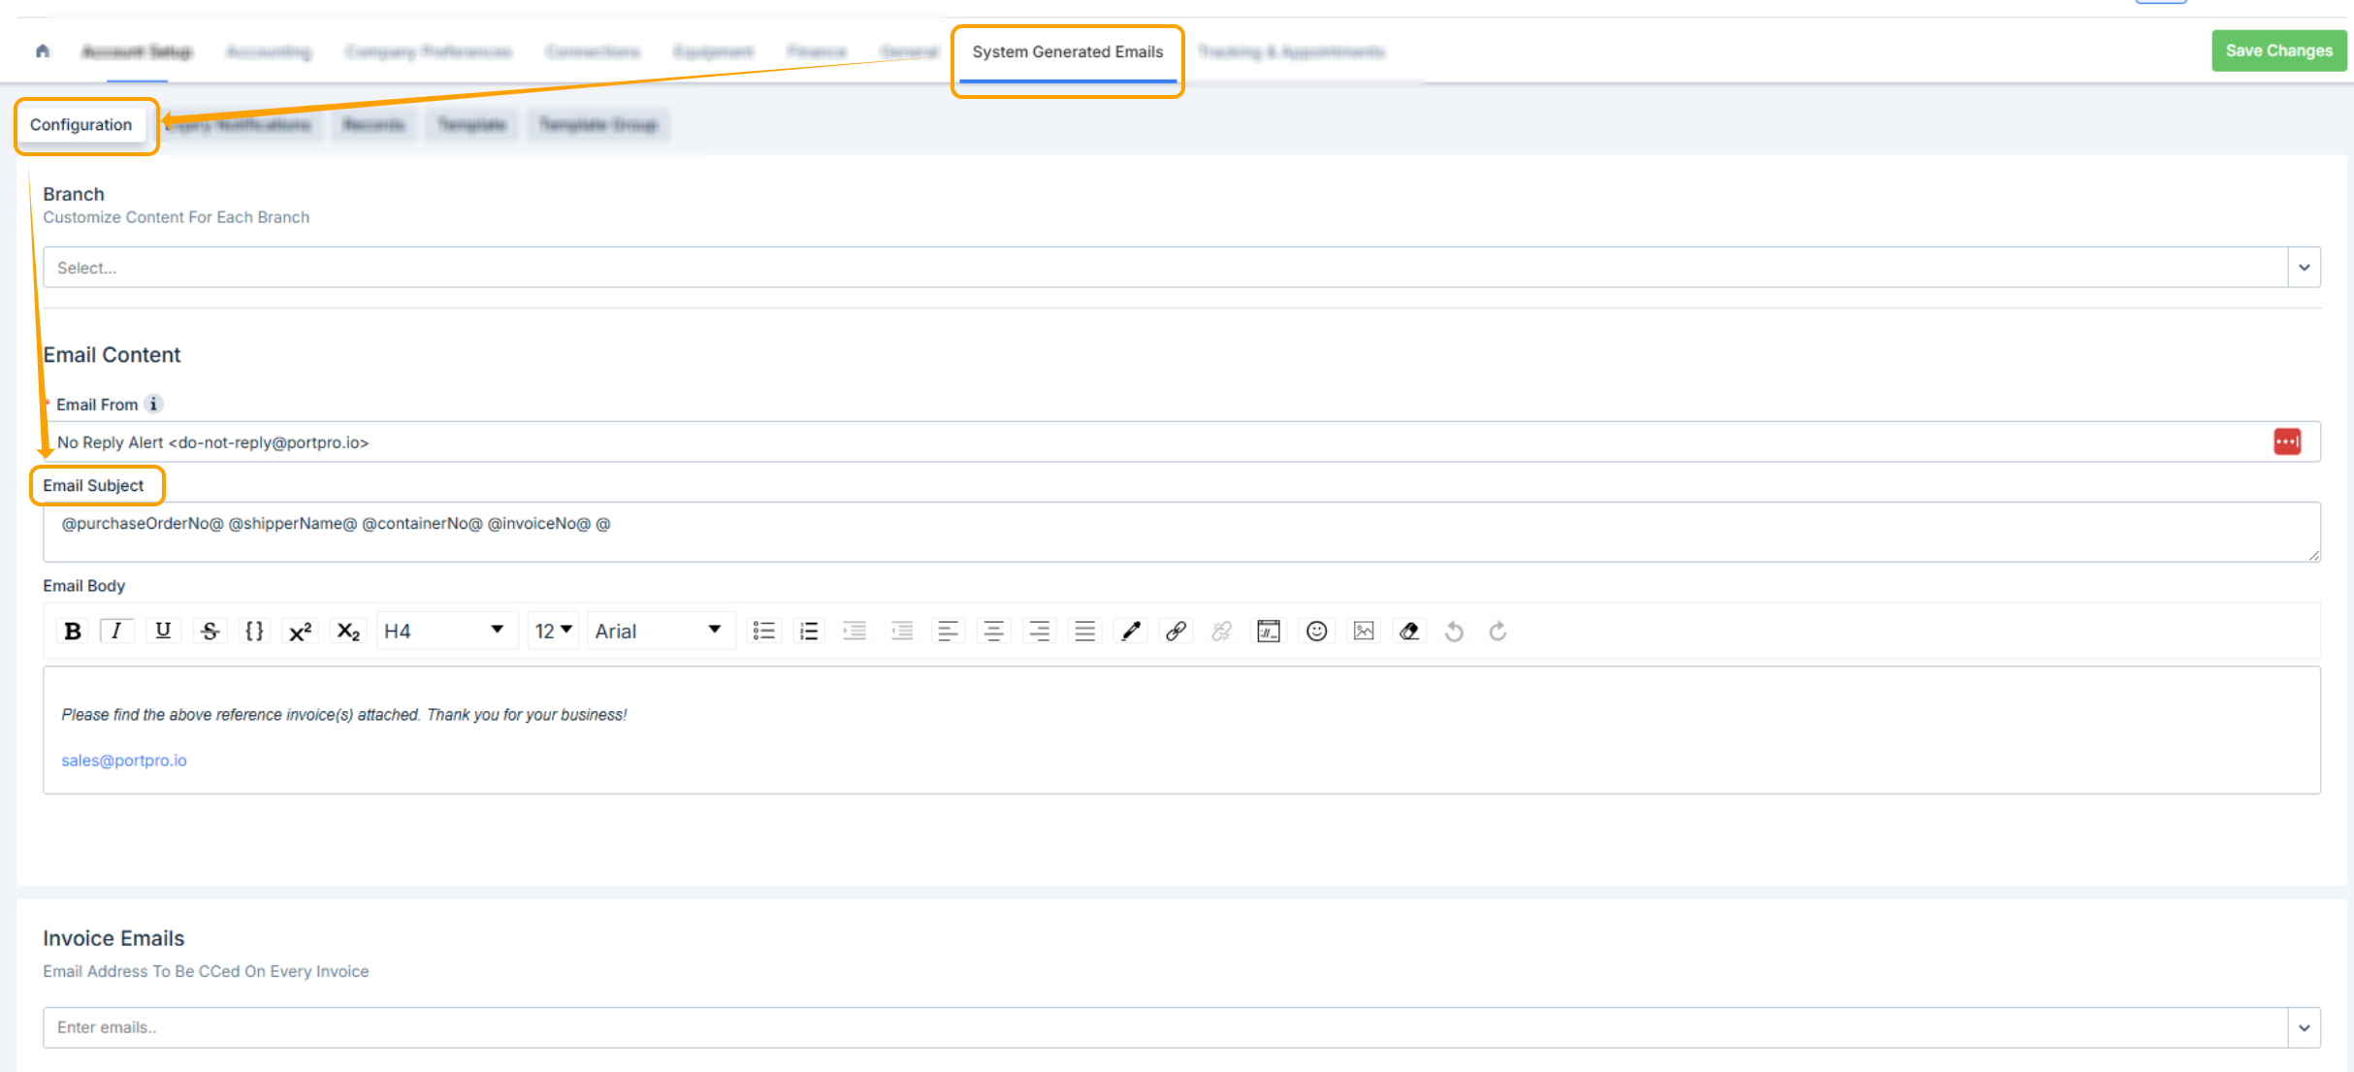Viewport: 2354px width, 1072px height.
Task: Expand the Branch select dropdown
Action: pos(2304,268)
